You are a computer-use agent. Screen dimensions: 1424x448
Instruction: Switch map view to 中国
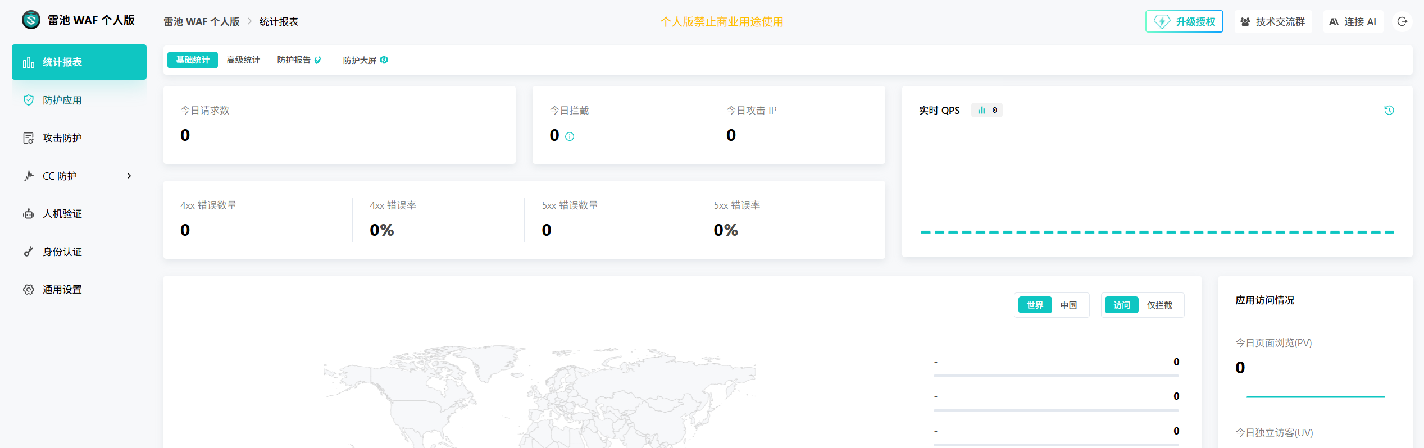pos(1068,305)
